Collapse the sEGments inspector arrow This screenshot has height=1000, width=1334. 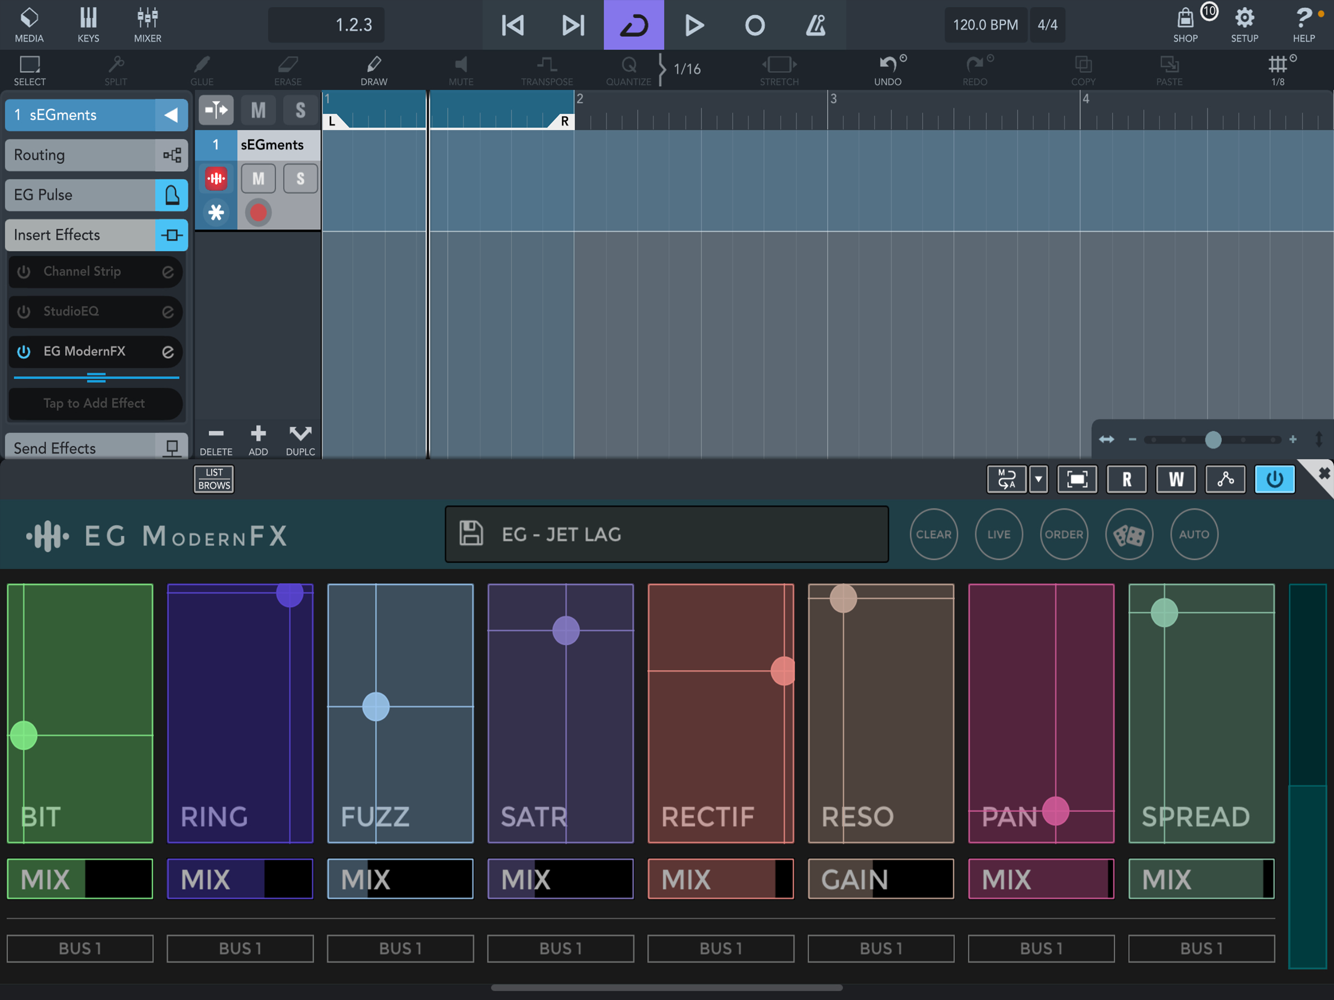click(x=171, y=115)
